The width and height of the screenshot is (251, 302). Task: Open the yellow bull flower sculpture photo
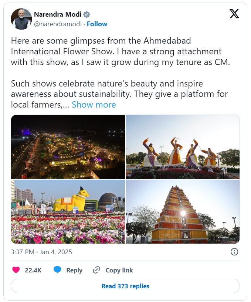click(x=68, y=212)
